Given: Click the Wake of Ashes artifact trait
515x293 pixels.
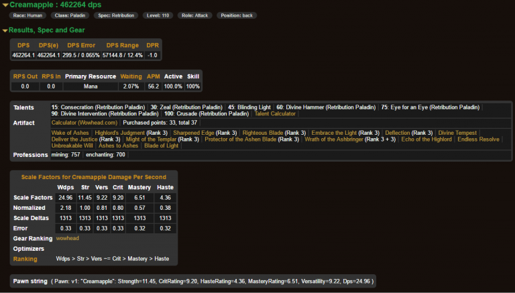Looking at the screenshot, I should click(x=70, y=133).
